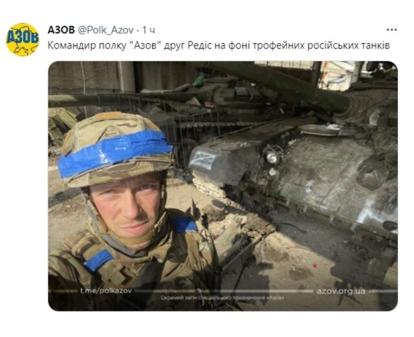The width and height of the screenshot is (414, 337).
Task: Click the word "Азов" in the tweet text
Action: pos(145,45)
